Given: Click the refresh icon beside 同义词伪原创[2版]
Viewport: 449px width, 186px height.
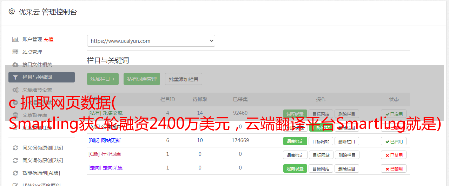Looking at the screenshot, I should 15,160.
